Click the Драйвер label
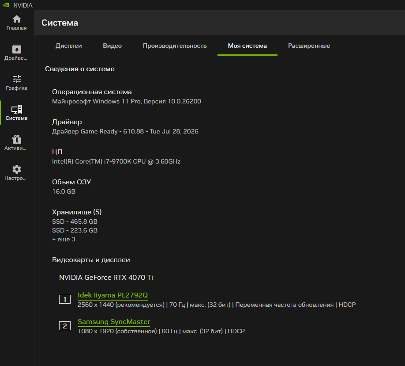Screen dimensions: 405x366 67,122
